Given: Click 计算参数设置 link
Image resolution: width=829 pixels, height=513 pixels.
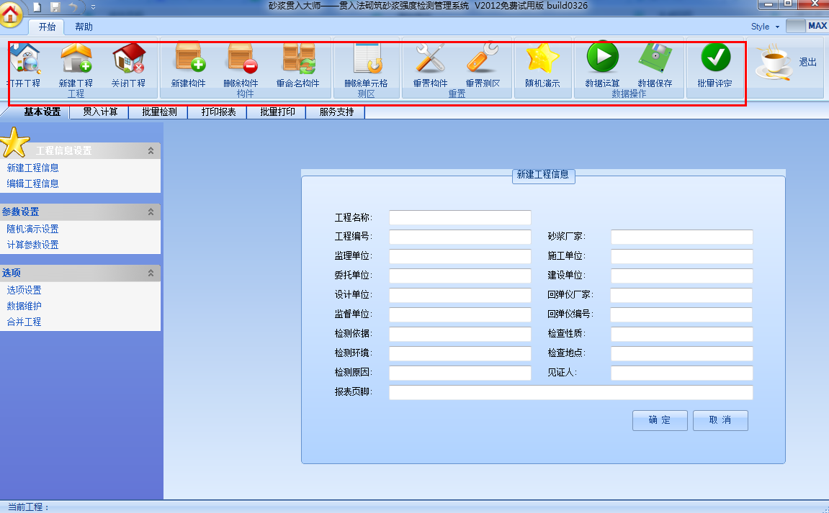Looking at the screenshot, I should click(33, 245).
